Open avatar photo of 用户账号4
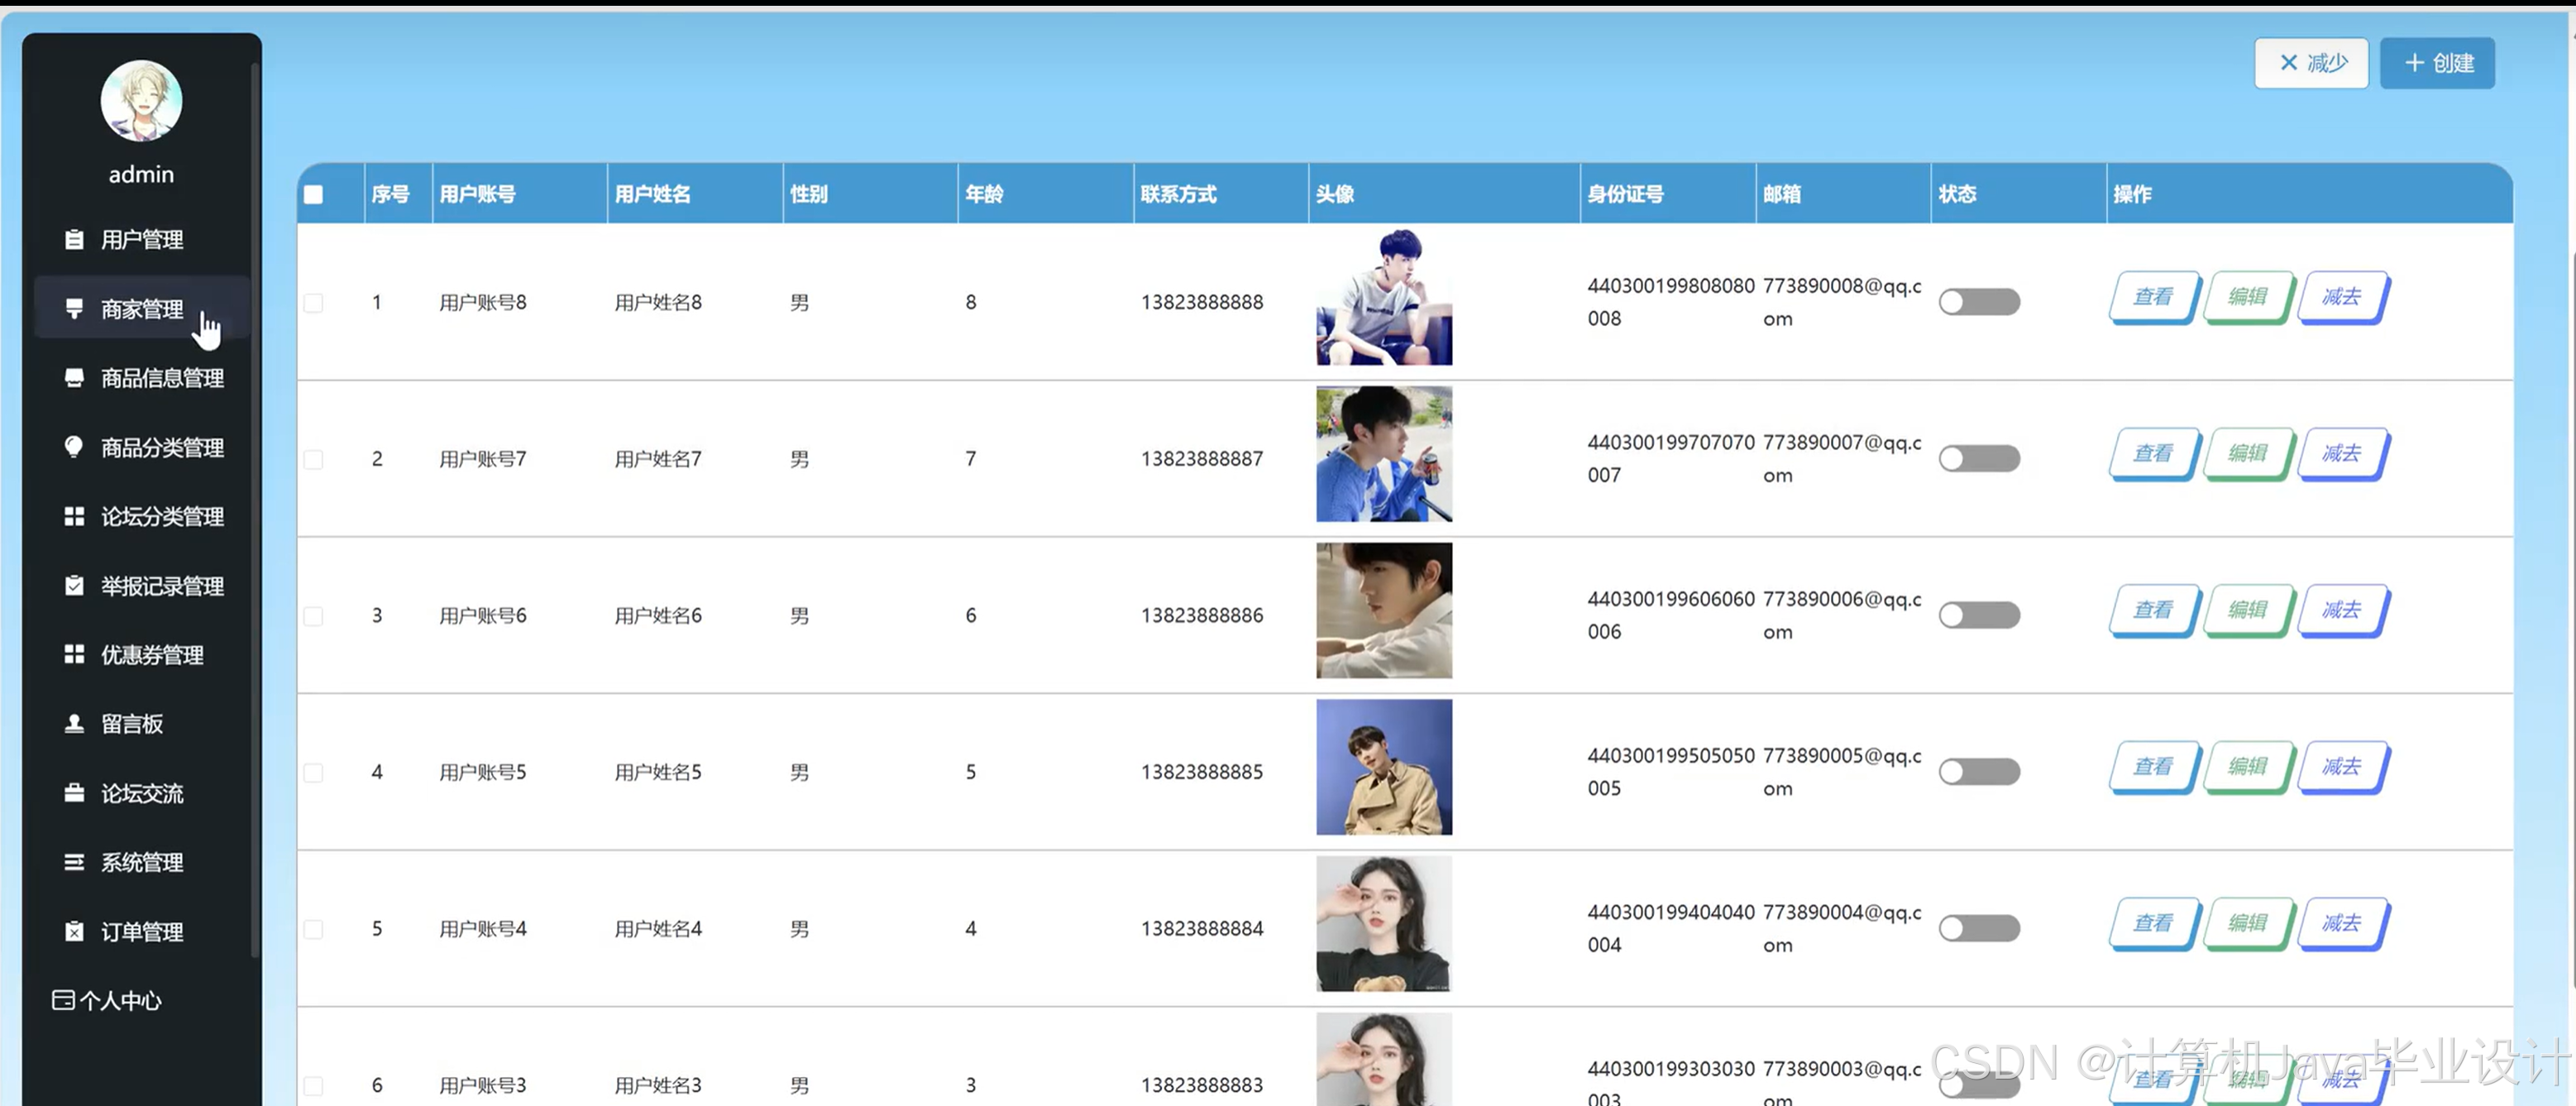This screenshot has width=2576, height=1106. (1384, 924)
